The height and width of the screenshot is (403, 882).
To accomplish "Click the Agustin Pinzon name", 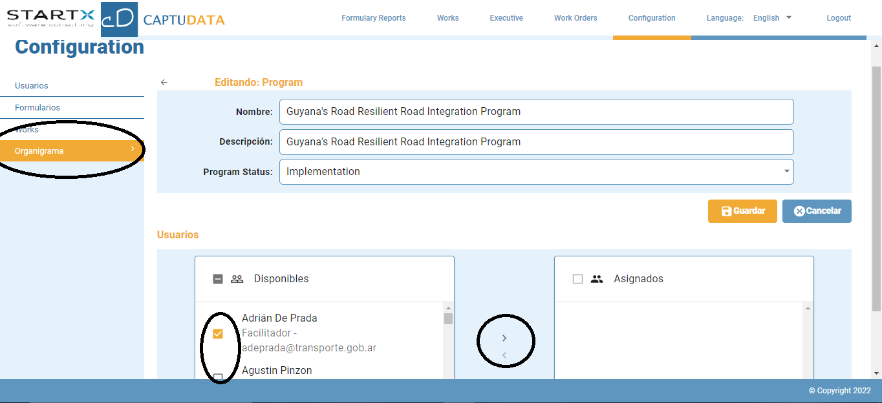I will click(277, 371).
